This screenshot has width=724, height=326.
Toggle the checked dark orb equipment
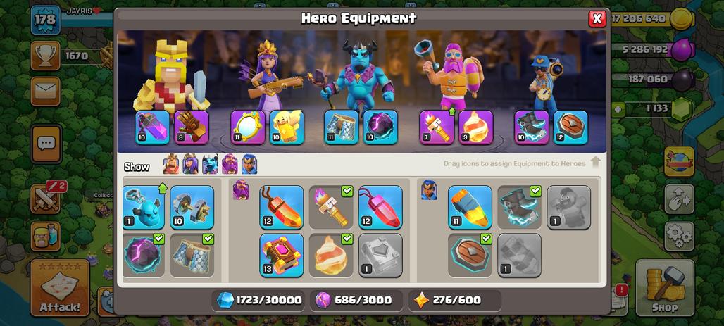[144, 255]
